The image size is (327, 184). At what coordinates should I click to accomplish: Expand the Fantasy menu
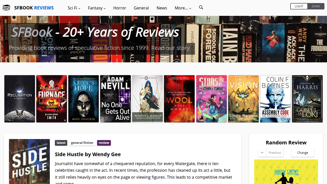tap(97, 8)
